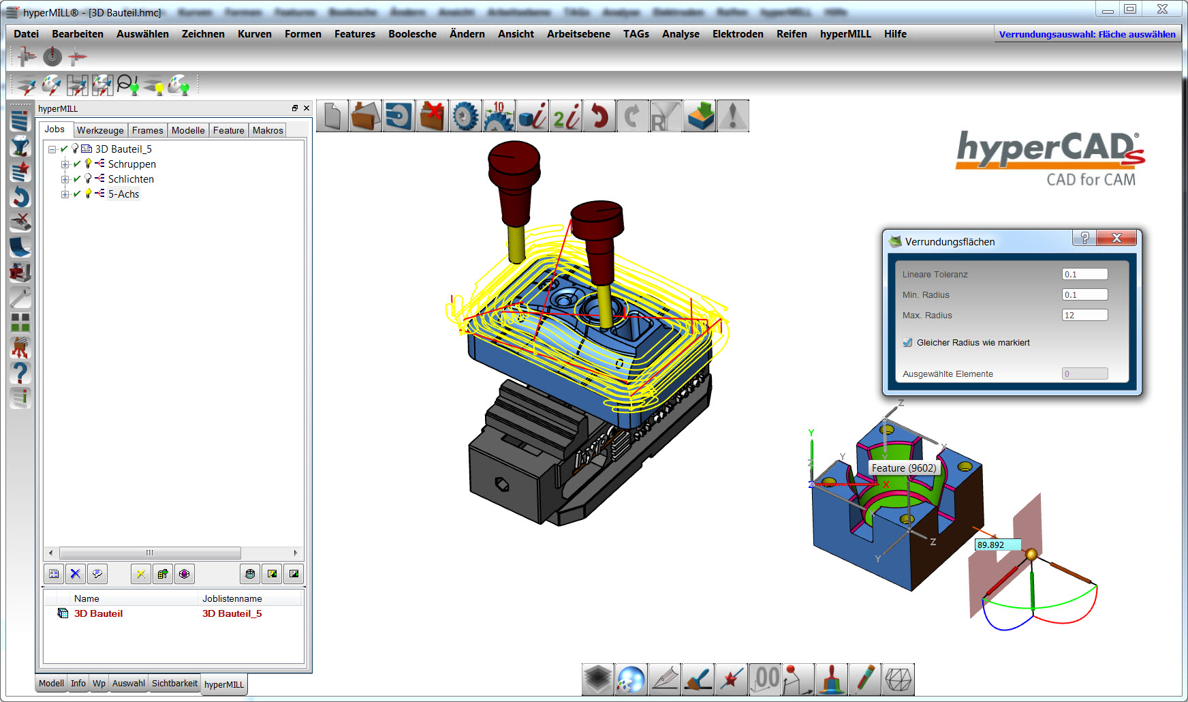Viewport: 1188px width, 702px height.
Task: Click the horizontal scrollbar in job tree
Action: [x=150, y=553]
